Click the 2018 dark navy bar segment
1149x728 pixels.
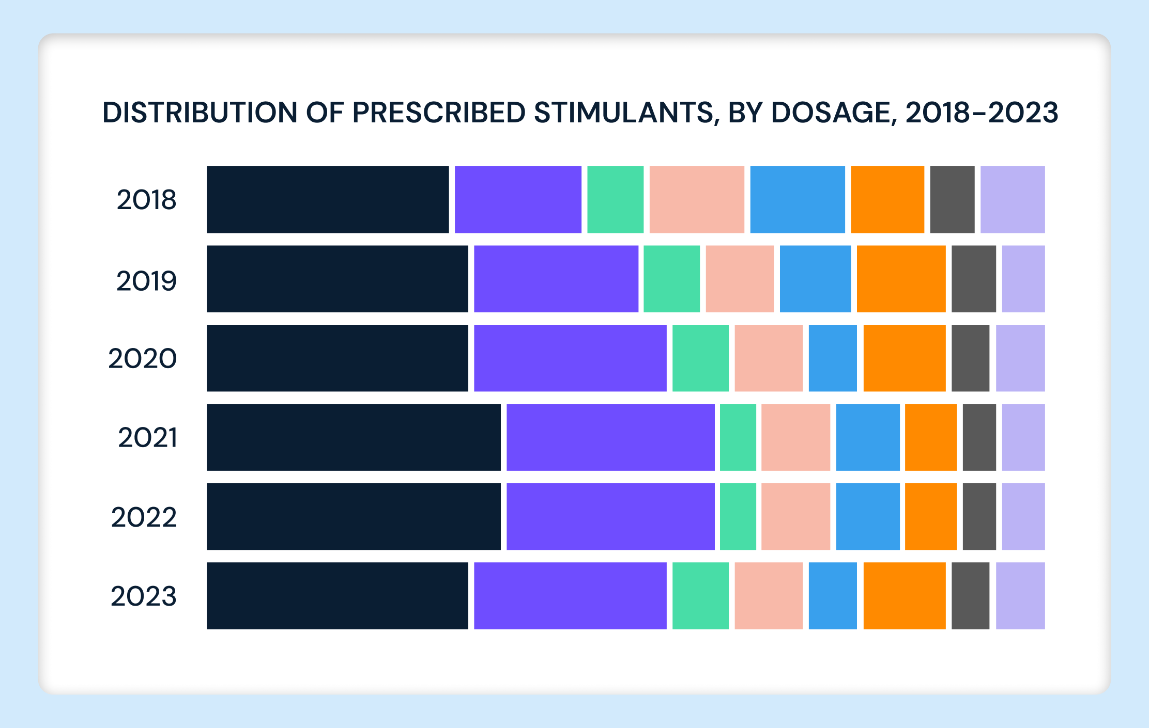click(328, 199)
